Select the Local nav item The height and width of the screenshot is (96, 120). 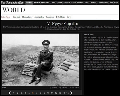pyautogui.click(x=53, y=3)
